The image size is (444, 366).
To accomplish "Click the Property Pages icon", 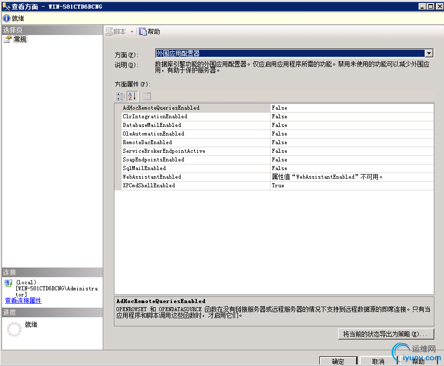I will pyautogui.click(x=146, y=96).
